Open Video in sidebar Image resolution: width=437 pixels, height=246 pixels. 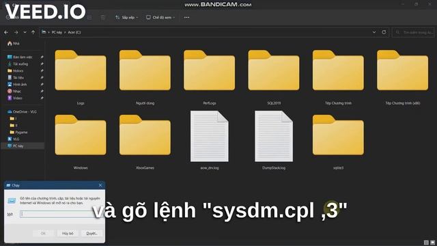14,98
